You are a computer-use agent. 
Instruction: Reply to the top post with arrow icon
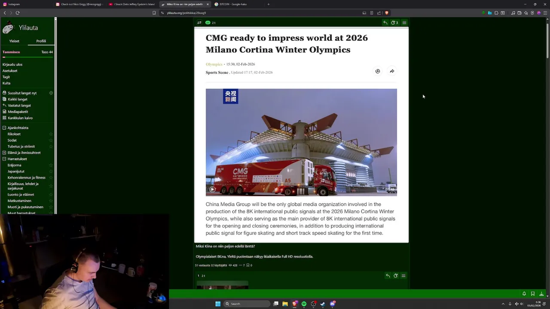(385, 23)
